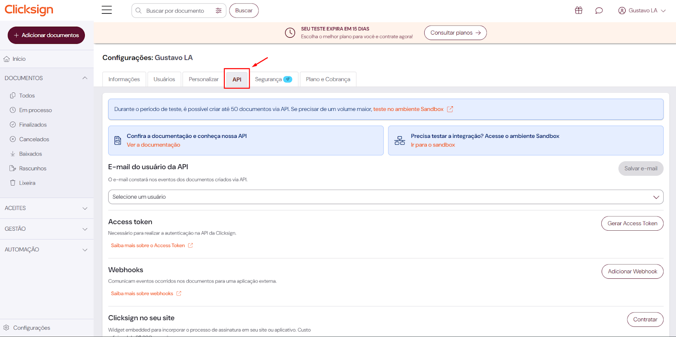Click the Adicionar Webhook button
Screen dimensions: 676x337
point(632,272)
